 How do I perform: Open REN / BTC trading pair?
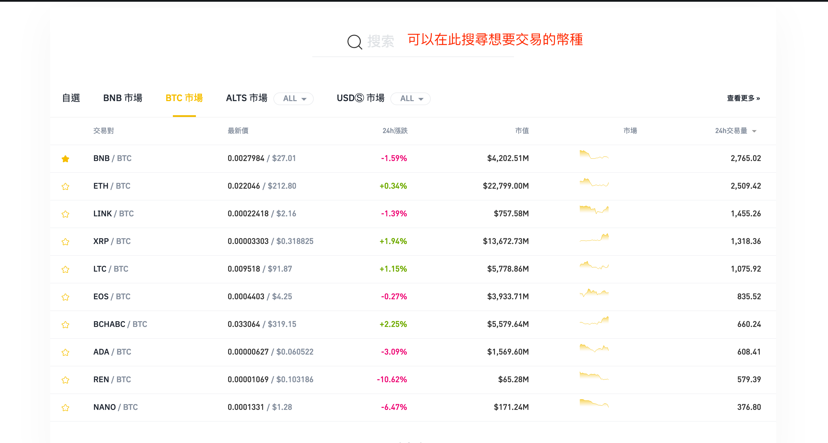(112, 379)
